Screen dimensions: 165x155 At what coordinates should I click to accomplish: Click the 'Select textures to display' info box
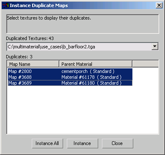83,24
